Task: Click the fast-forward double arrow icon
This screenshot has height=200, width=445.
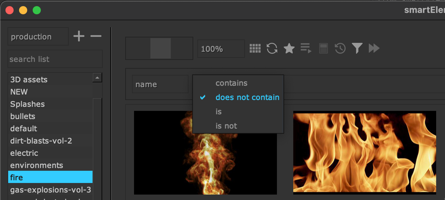Action: click(x=374, y=49)
